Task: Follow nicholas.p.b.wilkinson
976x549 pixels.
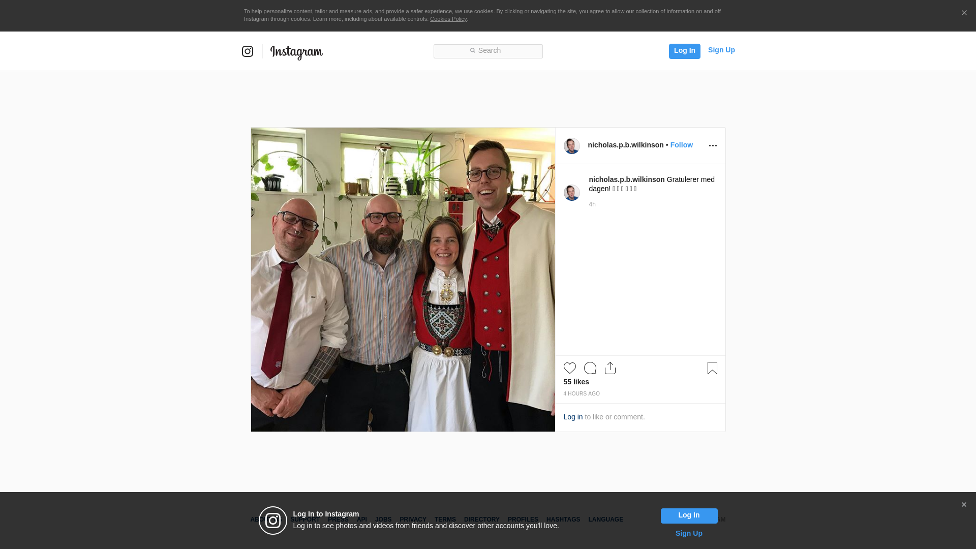Action: tap(682, 145)
